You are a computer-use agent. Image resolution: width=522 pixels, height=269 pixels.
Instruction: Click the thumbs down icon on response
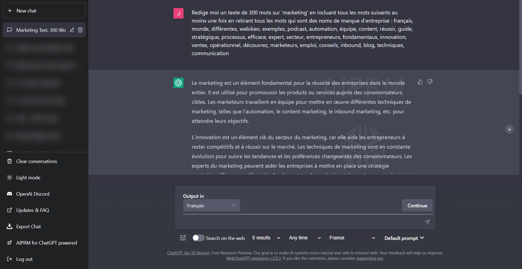[x=430, y=82]
